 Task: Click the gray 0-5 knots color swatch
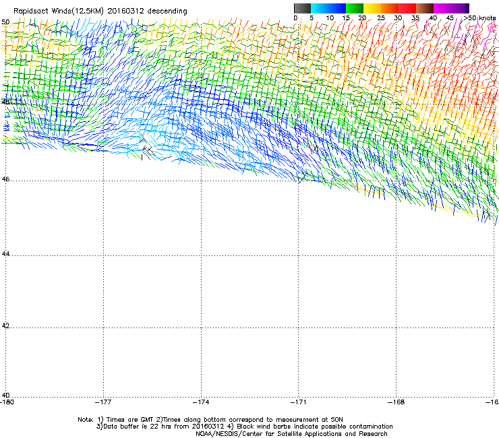(302, 8)
